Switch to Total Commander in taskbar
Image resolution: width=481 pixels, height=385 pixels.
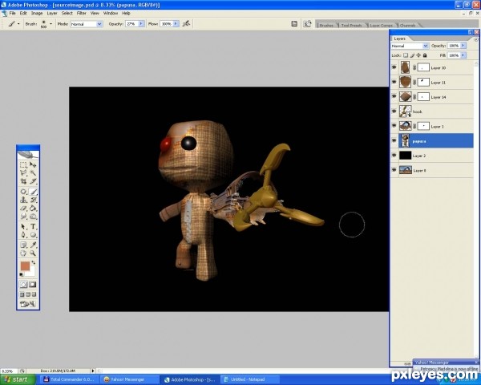pyautogui.click(x=71, y=379)
